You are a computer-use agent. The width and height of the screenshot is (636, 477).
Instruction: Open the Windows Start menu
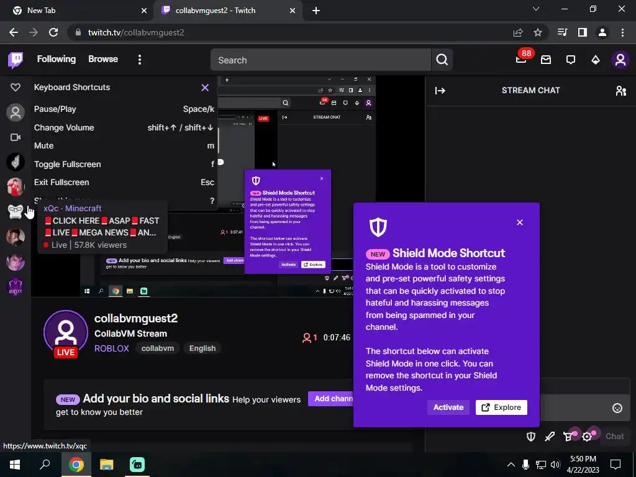point(15,465)
